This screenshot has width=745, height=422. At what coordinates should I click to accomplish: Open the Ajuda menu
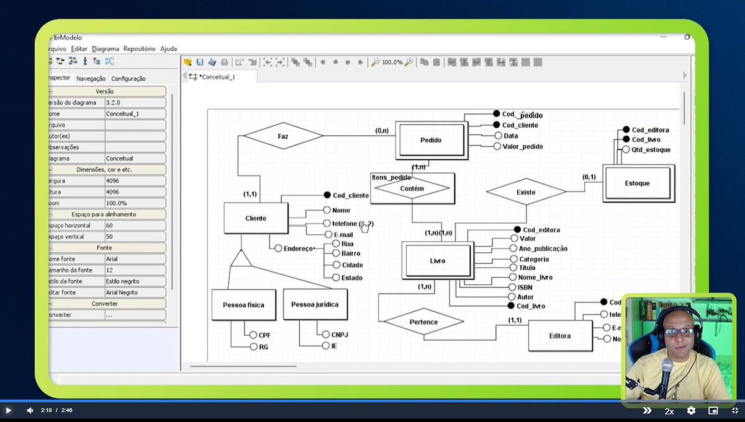coord(168,48)
